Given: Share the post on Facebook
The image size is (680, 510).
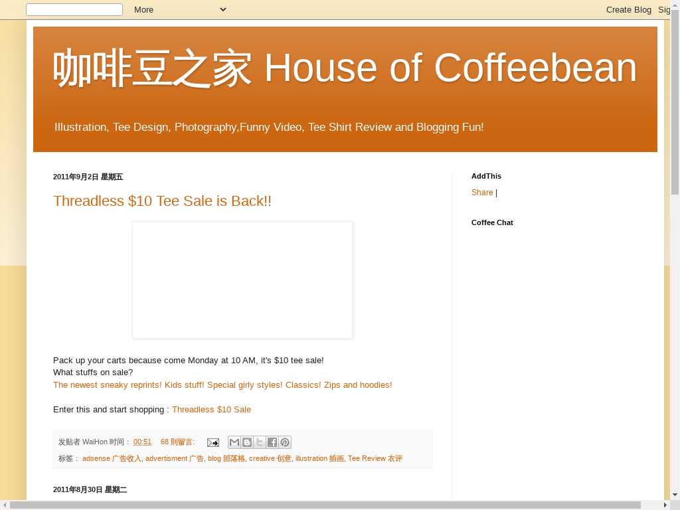Looking at the screenshot, I should click(272, 442).
